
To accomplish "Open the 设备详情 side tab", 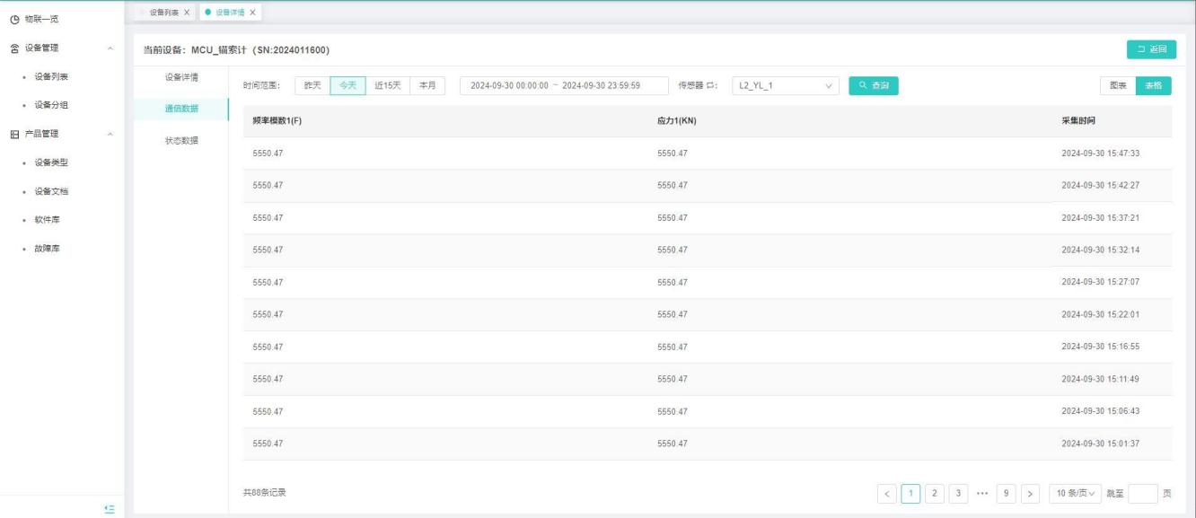I will pos(181,77).
